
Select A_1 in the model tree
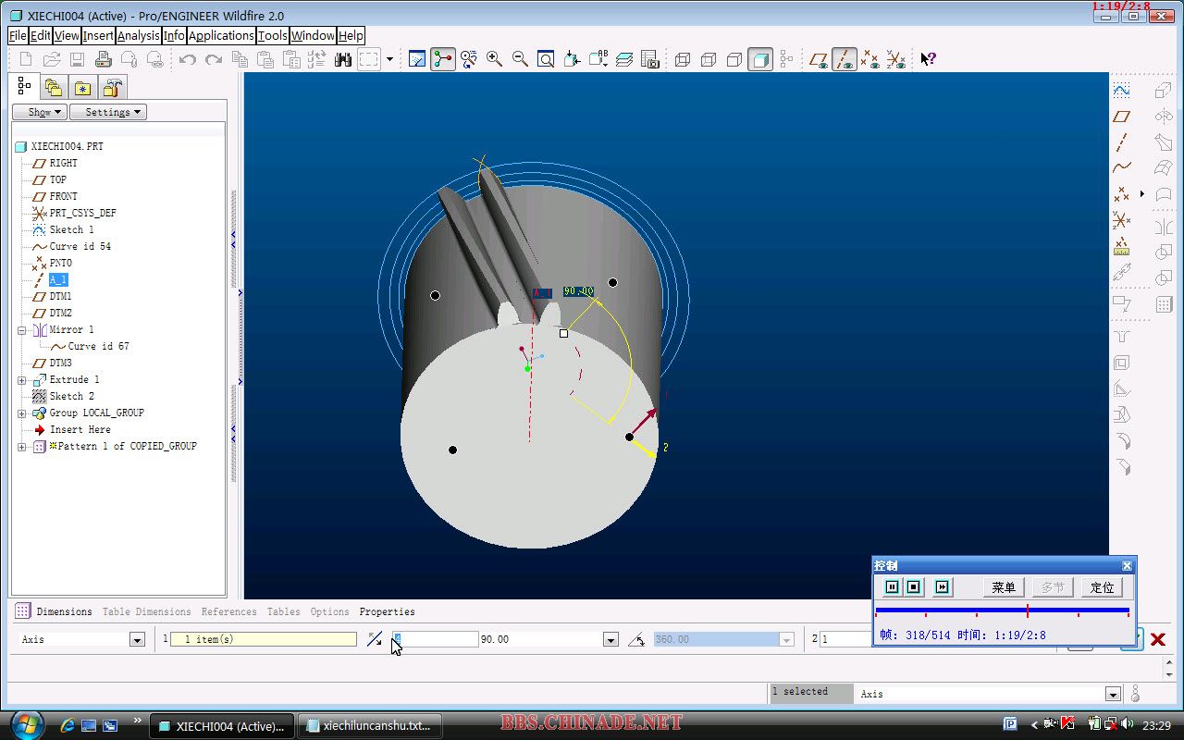pos(57,280)
